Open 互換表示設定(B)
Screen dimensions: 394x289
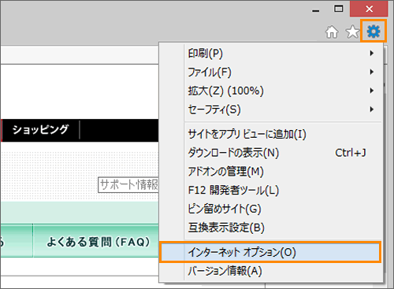point(270,228)
